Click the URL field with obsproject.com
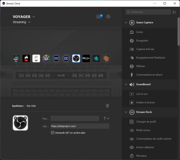Image resolution: width=180 pixels, height=160 pixels. pos(80,126)
